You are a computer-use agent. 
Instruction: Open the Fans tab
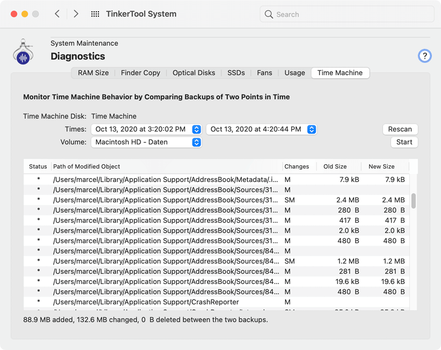pos(264,73)
